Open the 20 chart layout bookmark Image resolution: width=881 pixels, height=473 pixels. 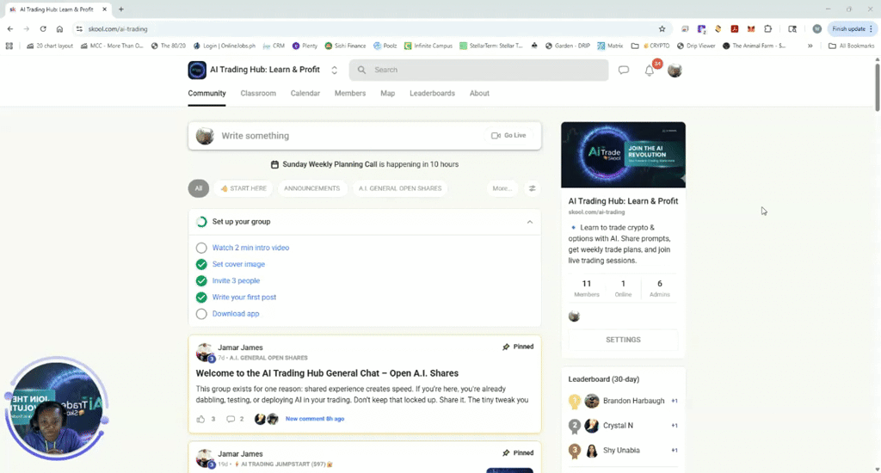tap(50, 46)
